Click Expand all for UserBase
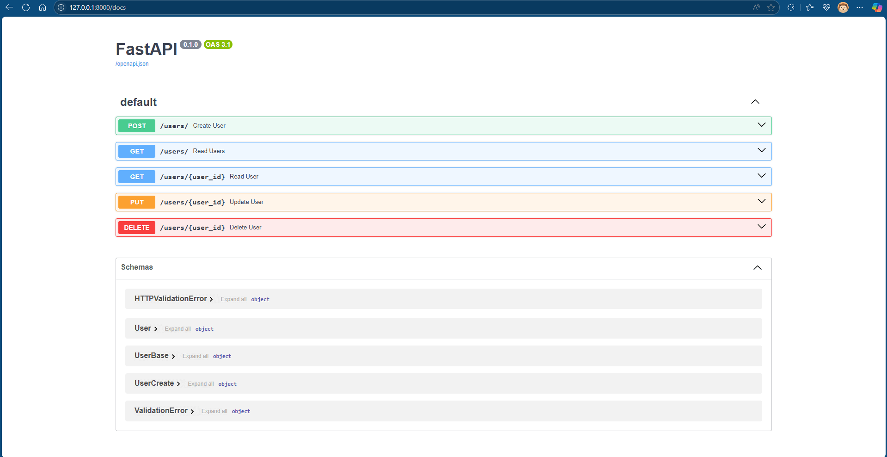 [x=196, y=356]
